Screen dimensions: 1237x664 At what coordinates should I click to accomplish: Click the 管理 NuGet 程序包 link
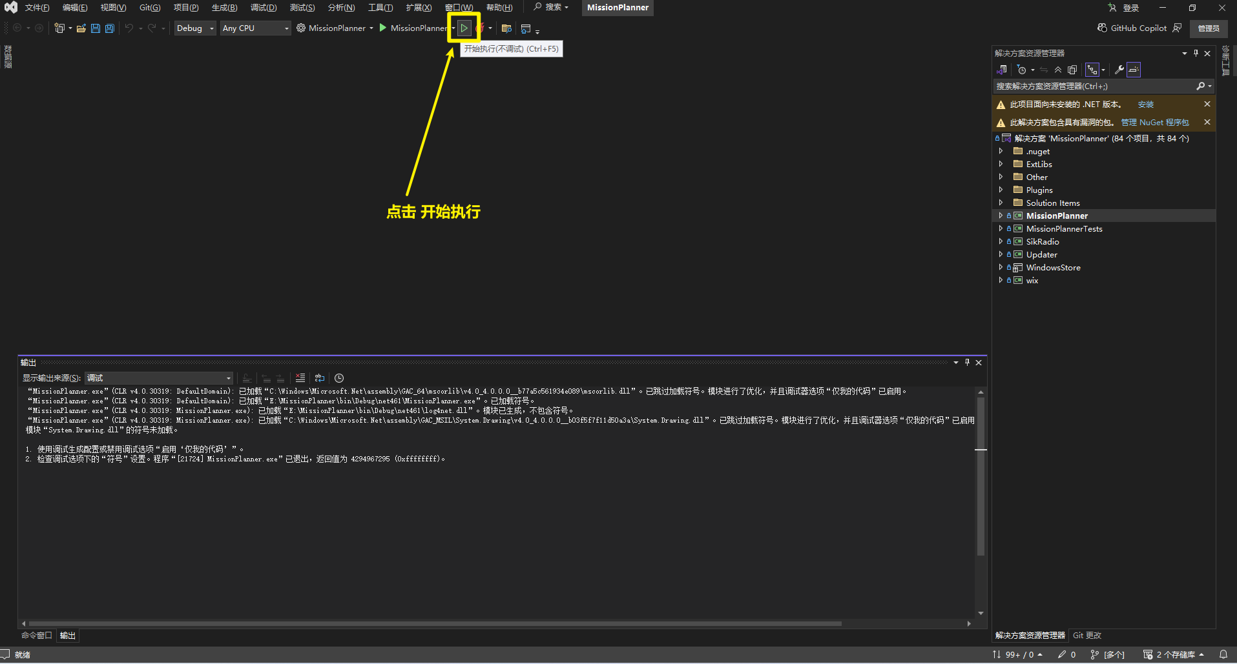1154,123
